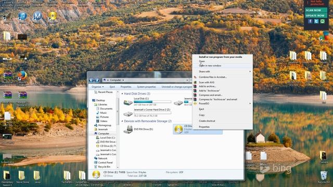This screenshot has width=333, height=187.
Task: Select Computer in navigation pane
Action: click(x=104, y=133)
